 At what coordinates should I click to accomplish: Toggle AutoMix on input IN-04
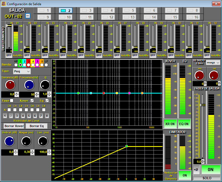(72, 55)
